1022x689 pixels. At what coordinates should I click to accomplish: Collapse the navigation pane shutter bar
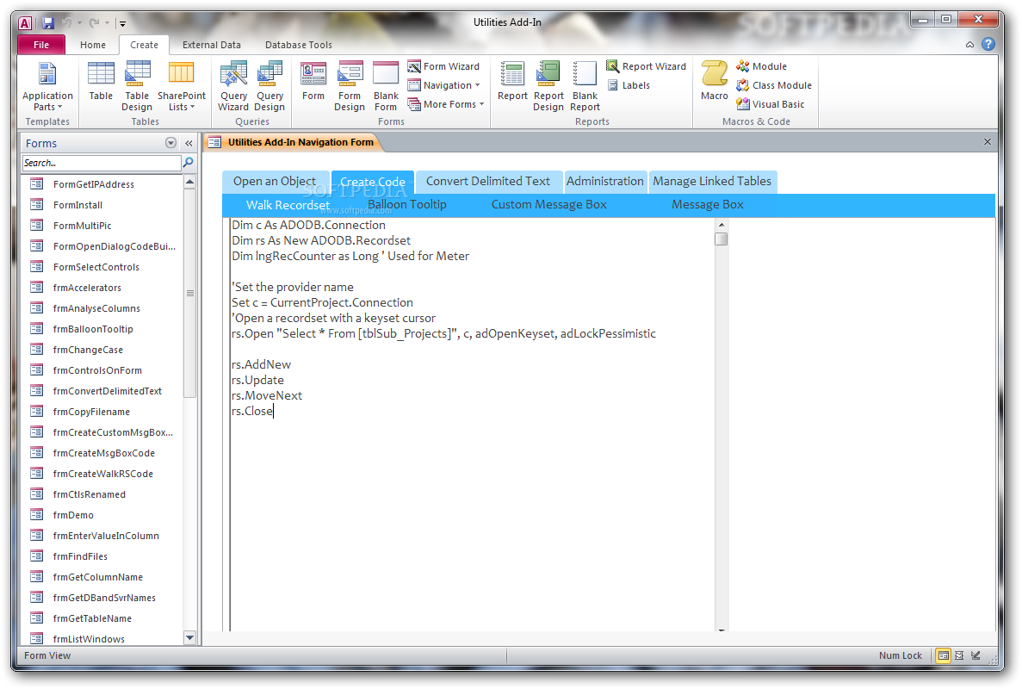tap(189, 143)
